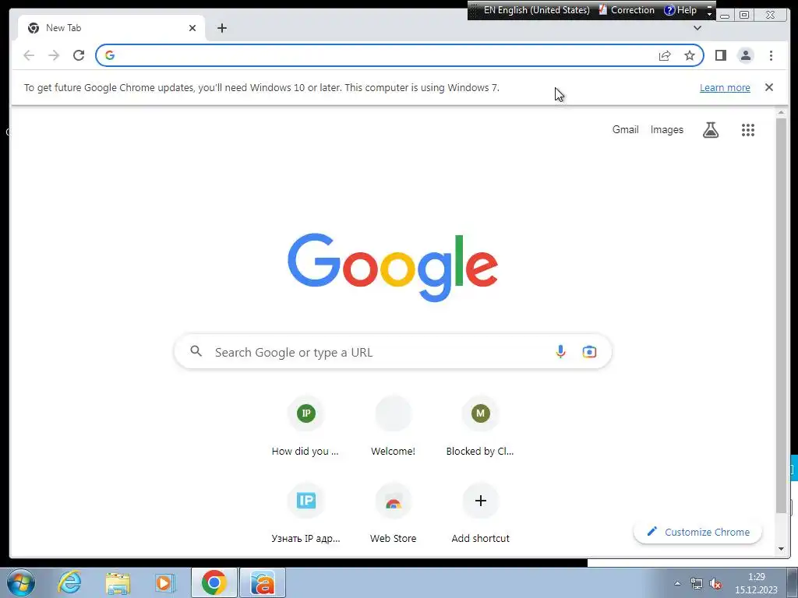798x598 pixels.
Task: Open a new tab with the plus button
Action: (222, 28)
